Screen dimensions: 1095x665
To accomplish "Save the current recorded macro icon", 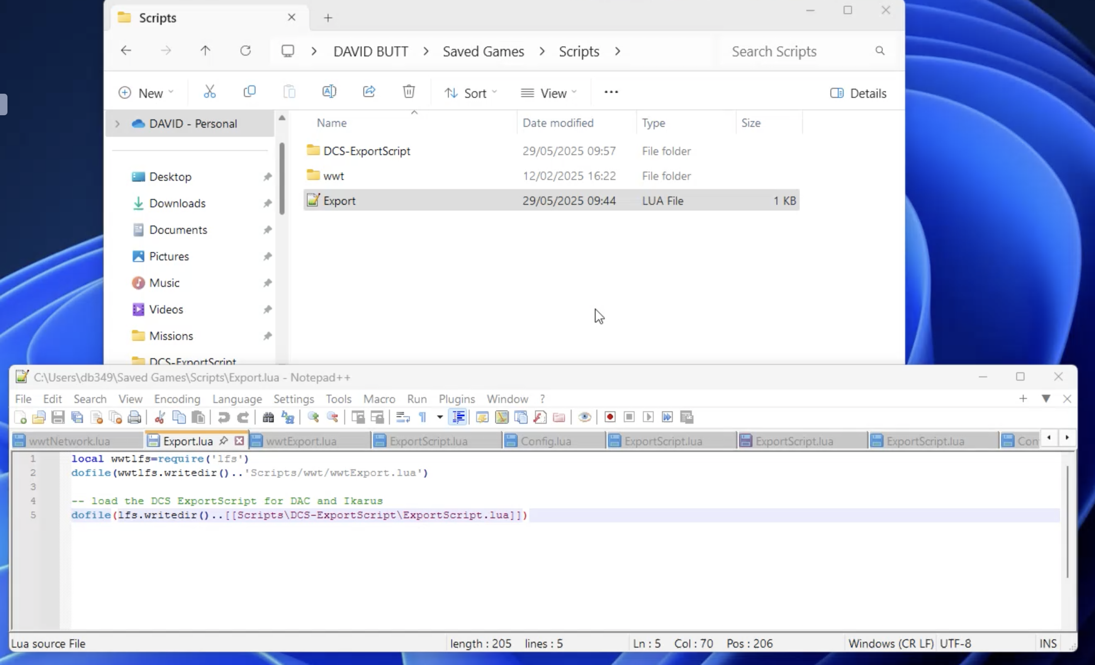I will [686, 417].
